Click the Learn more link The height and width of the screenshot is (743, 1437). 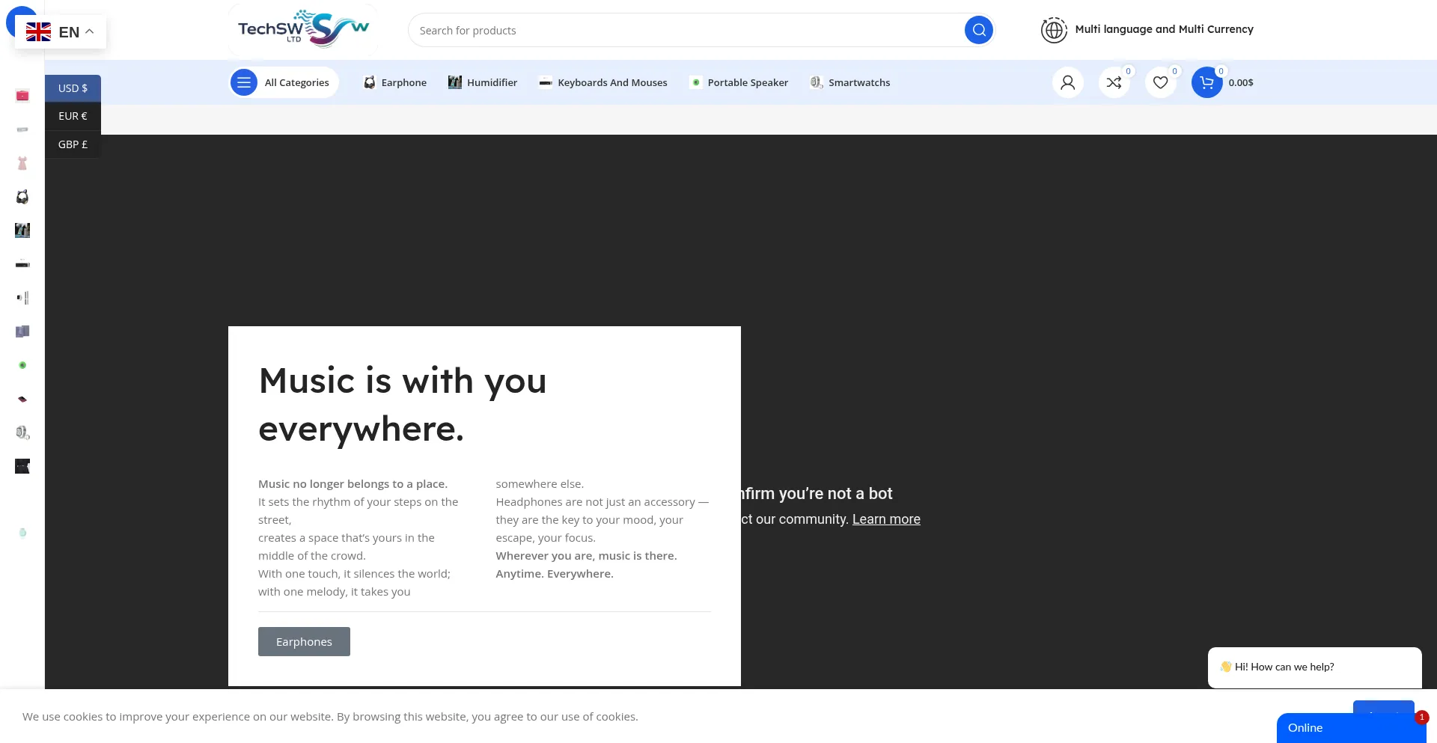886,519
